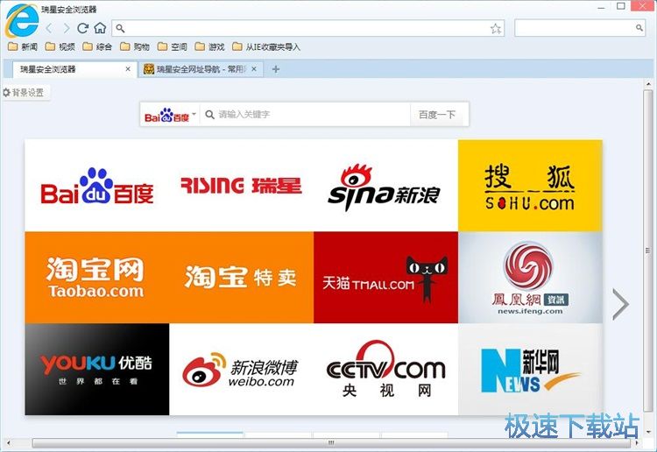Click the first tile page indicator
The height and width of the screenshot is (452, 657).
(210, 434)
